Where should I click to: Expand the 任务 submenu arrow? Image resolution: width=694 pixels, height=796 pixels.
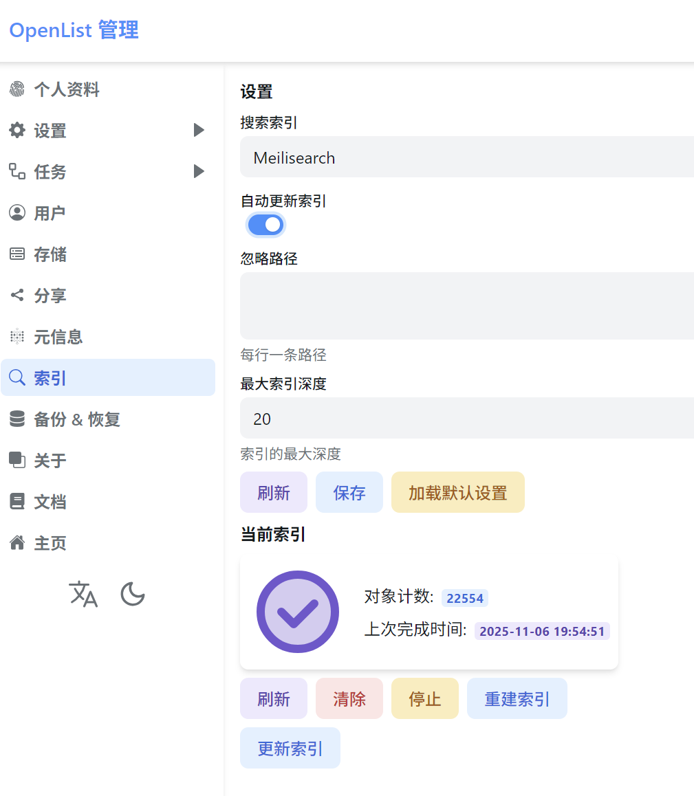(x=199, y=171)
